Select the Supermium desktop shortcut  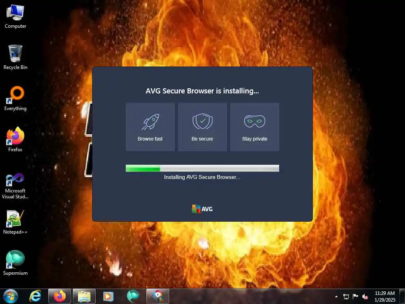tap(15, 263)
